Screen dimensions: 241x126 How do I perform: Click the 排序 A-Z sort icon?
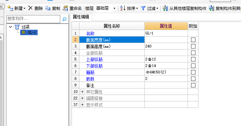coord(123,8)
